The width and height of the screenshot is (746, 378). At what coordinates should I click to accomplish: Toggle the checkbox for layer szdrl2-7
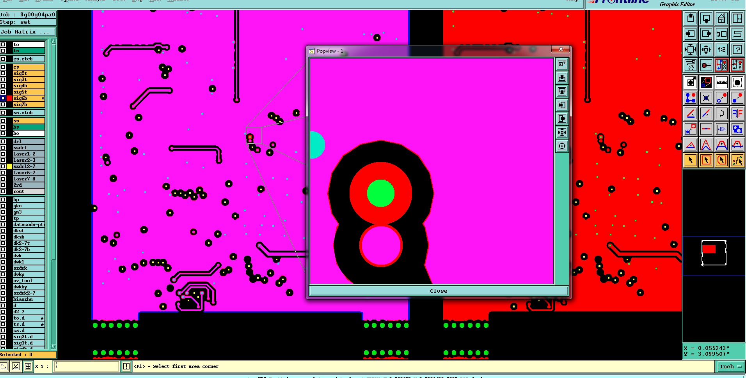tap(3, 166)
